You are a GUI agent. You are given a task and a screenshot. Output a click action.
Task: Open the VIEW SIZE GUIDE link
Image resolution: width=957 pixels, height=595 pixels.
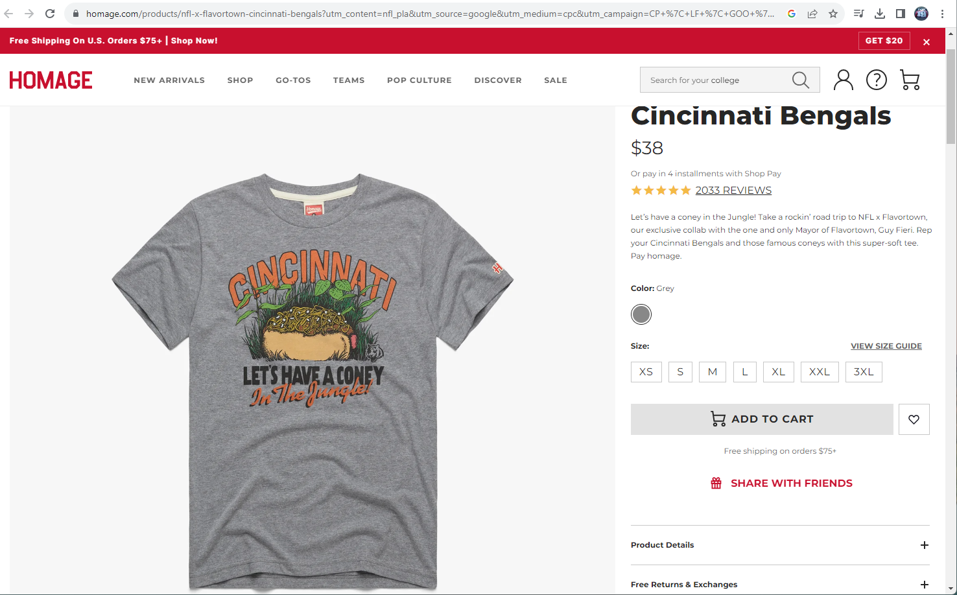[x=886, y=346]
